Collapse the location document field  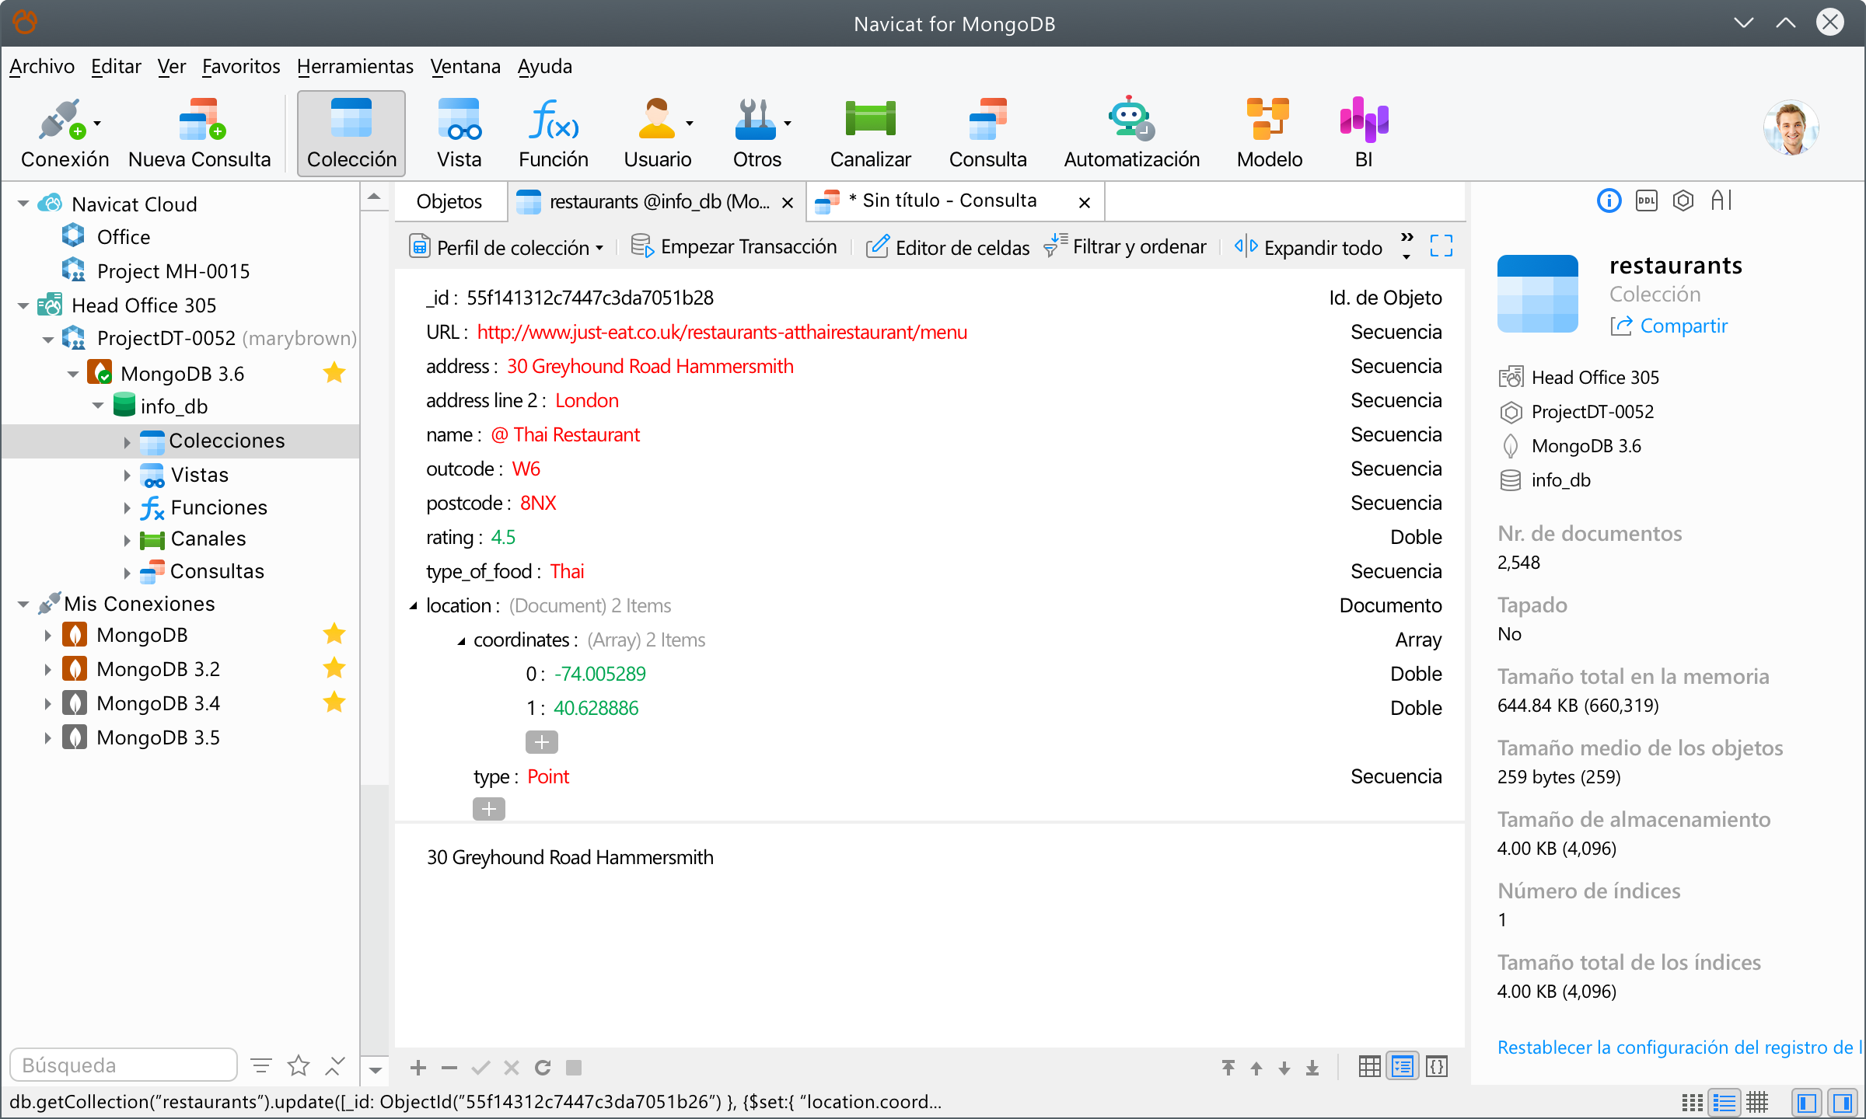(x=414, y=605)
